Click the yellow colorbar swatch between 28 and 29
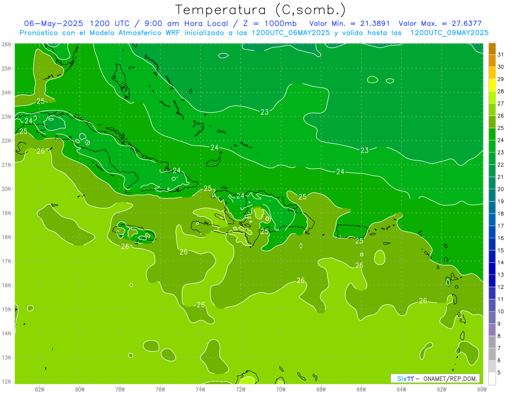 (492, 85)
